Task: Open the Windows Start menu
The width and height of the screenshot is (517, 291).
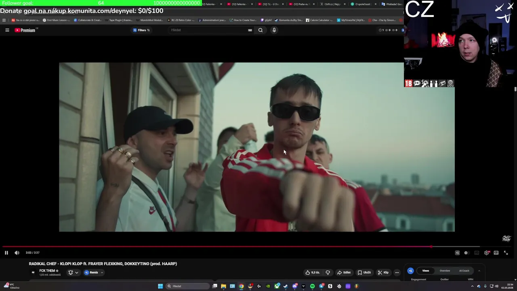Action: click(x=160, y=286)
